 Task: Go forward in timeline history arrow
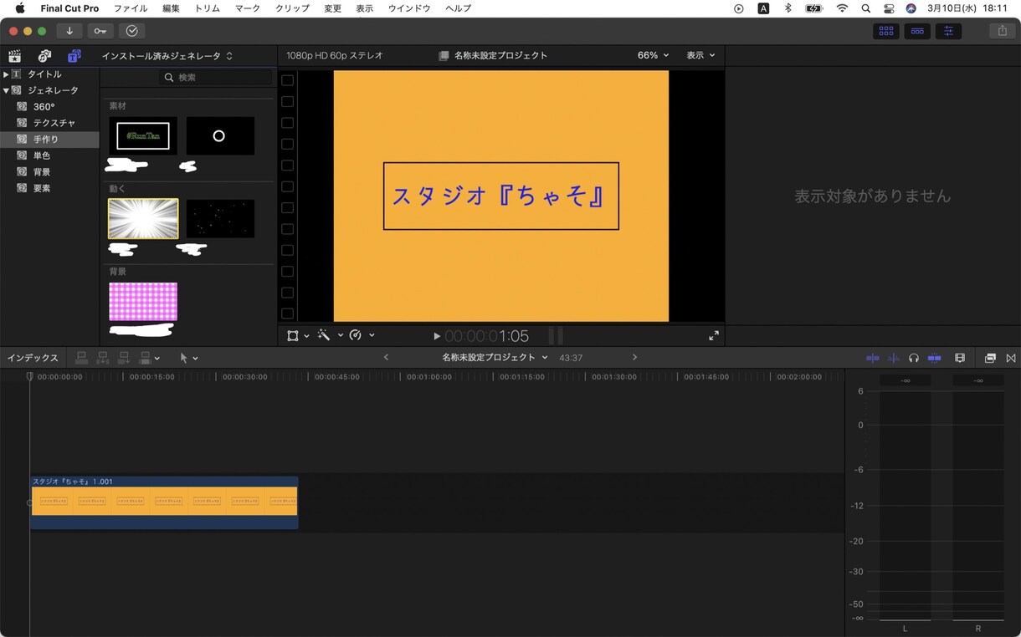[x=634, y=357]
